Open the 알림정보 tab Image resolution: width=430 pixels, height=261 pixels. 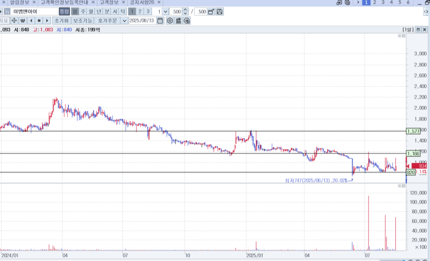click(20, 2)
